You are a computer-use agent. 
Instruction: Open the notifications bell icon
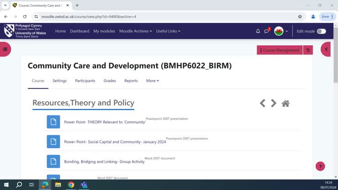pos(258,31)
